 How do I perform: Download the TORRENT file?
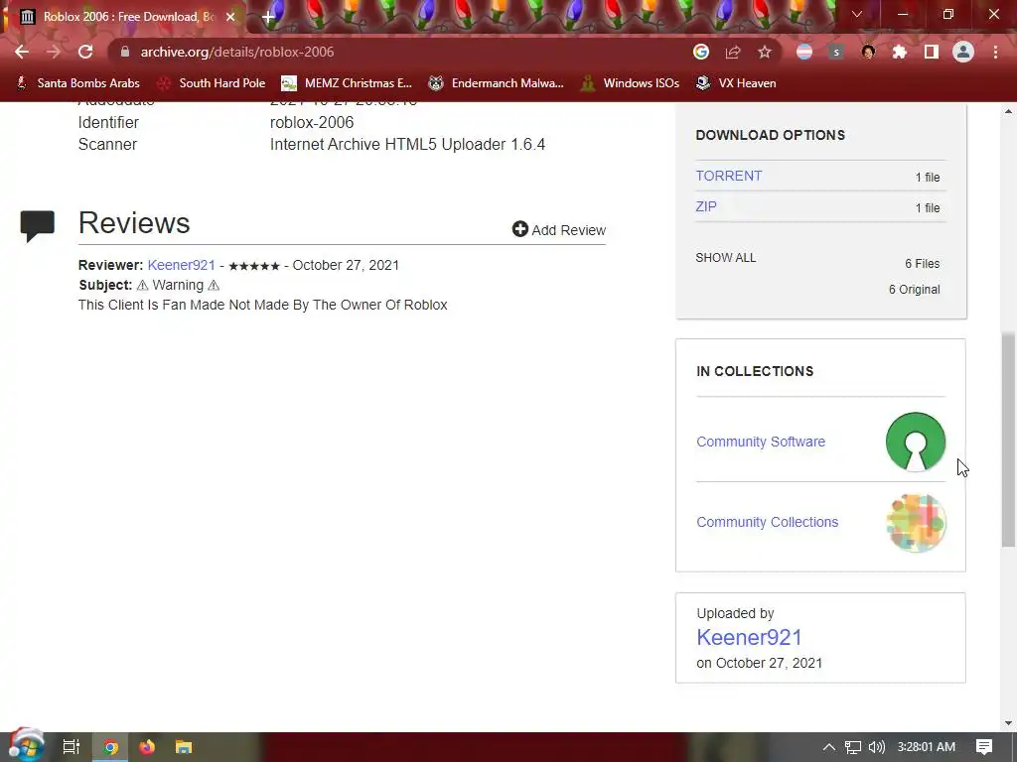pos(728,176)
